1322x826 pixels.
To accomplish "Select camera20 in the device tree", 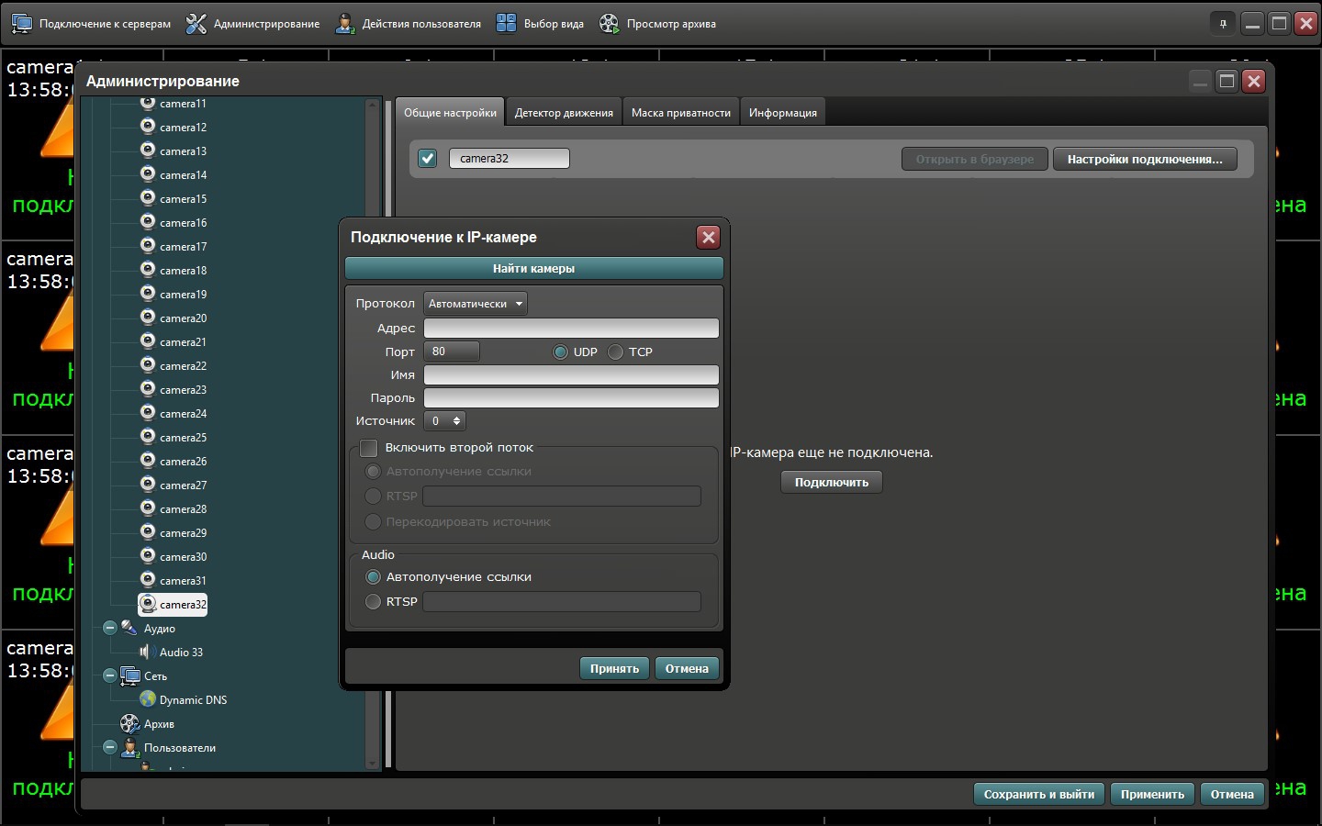I will pos(174,318).
